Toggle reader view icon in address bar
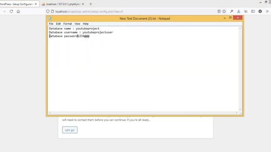 pos(219,11)
